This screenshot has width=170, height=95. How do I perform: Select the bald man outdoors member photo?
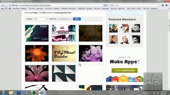click(113, 28)
